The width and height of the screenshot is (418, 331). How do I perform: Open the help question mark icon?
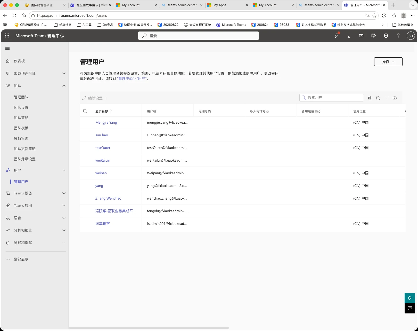click(x=398, y=36)
